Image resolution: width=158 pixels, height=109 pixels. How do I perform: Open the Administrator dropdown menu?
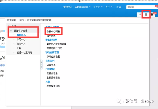[83, 7]
